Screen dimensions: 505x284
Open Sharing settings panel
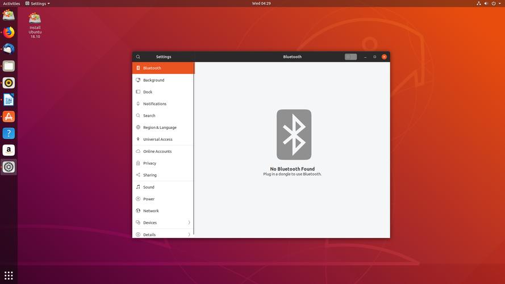(162, 175)
